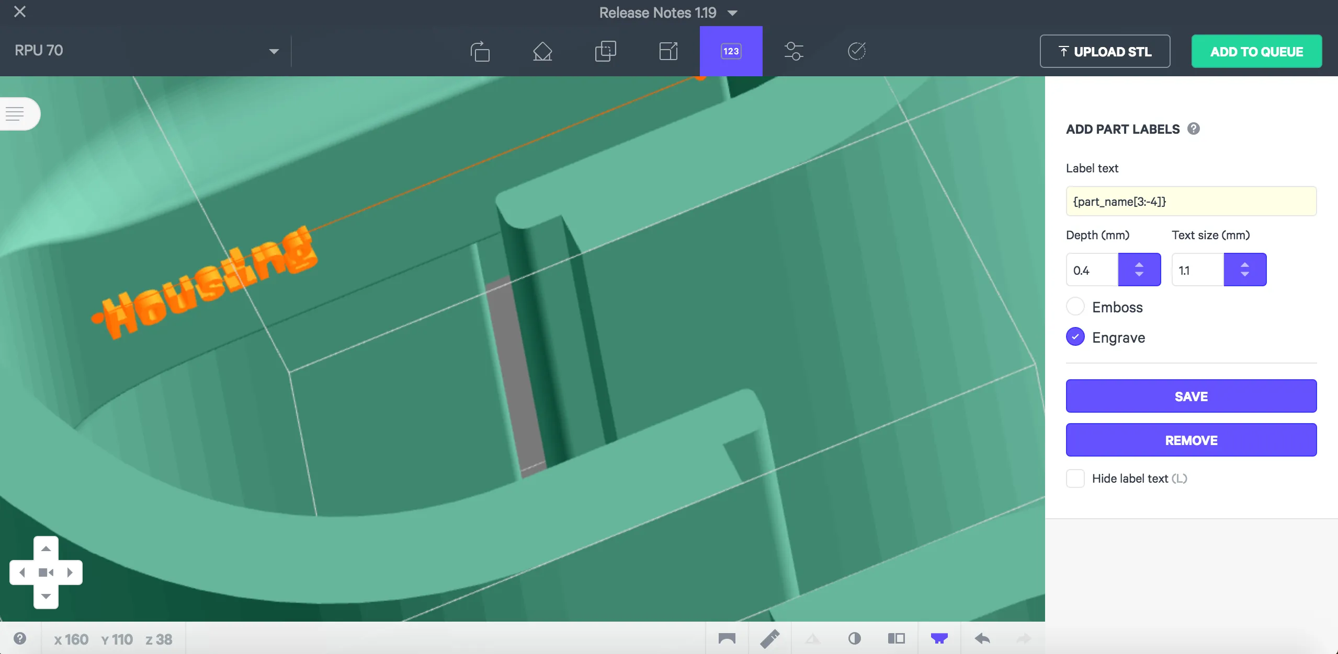The image size is (1338, 654).
Task: Pan the camera view right
Action: click(x=70, y=573)
